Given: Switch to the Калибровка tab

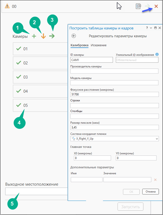Looking at the screenshot, I should [x=79, y=45].
